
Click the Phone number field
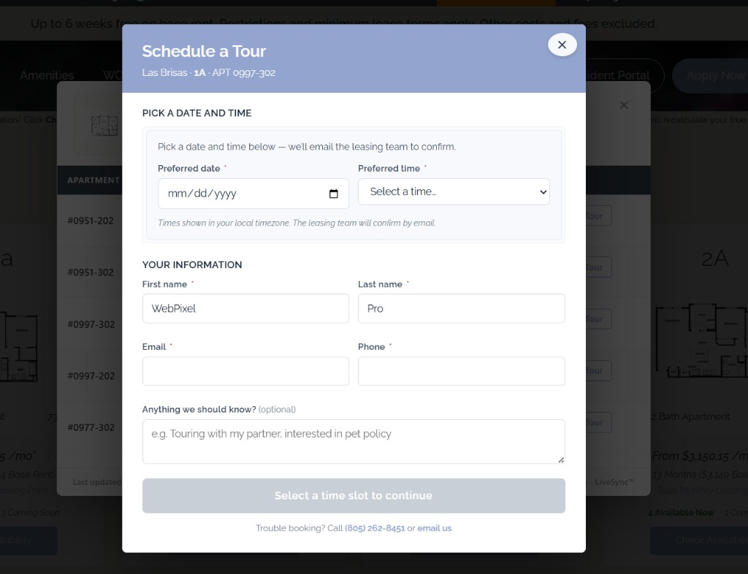[461, 371]
